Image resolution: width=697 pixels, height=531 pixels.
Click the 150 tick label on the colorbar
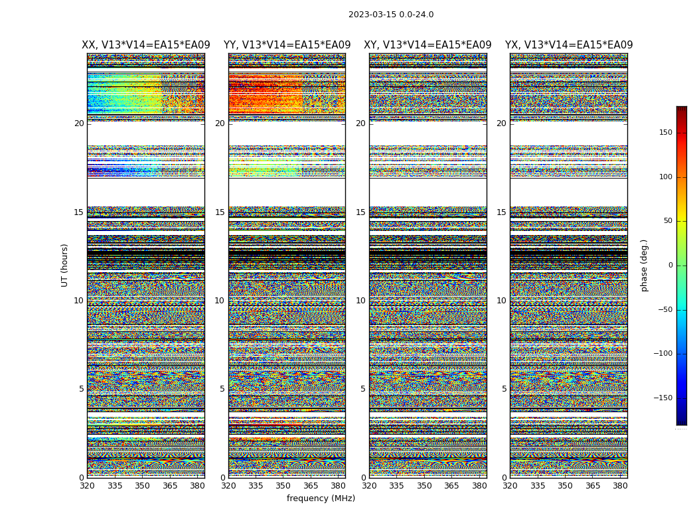tap(665, 132)
